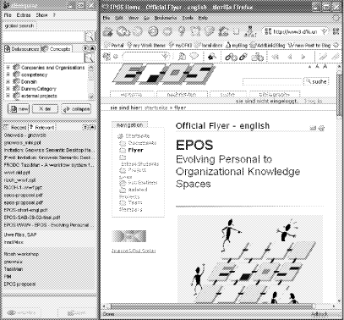Click the chain link icon in the toolbar
This screenshot has width=344, height=320.
pyautogui.click(x=243, y=57)
